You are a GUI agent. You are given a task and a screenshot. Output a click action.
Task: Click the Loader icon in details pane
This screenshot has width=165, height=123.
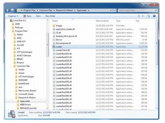(x=12, y=114)
